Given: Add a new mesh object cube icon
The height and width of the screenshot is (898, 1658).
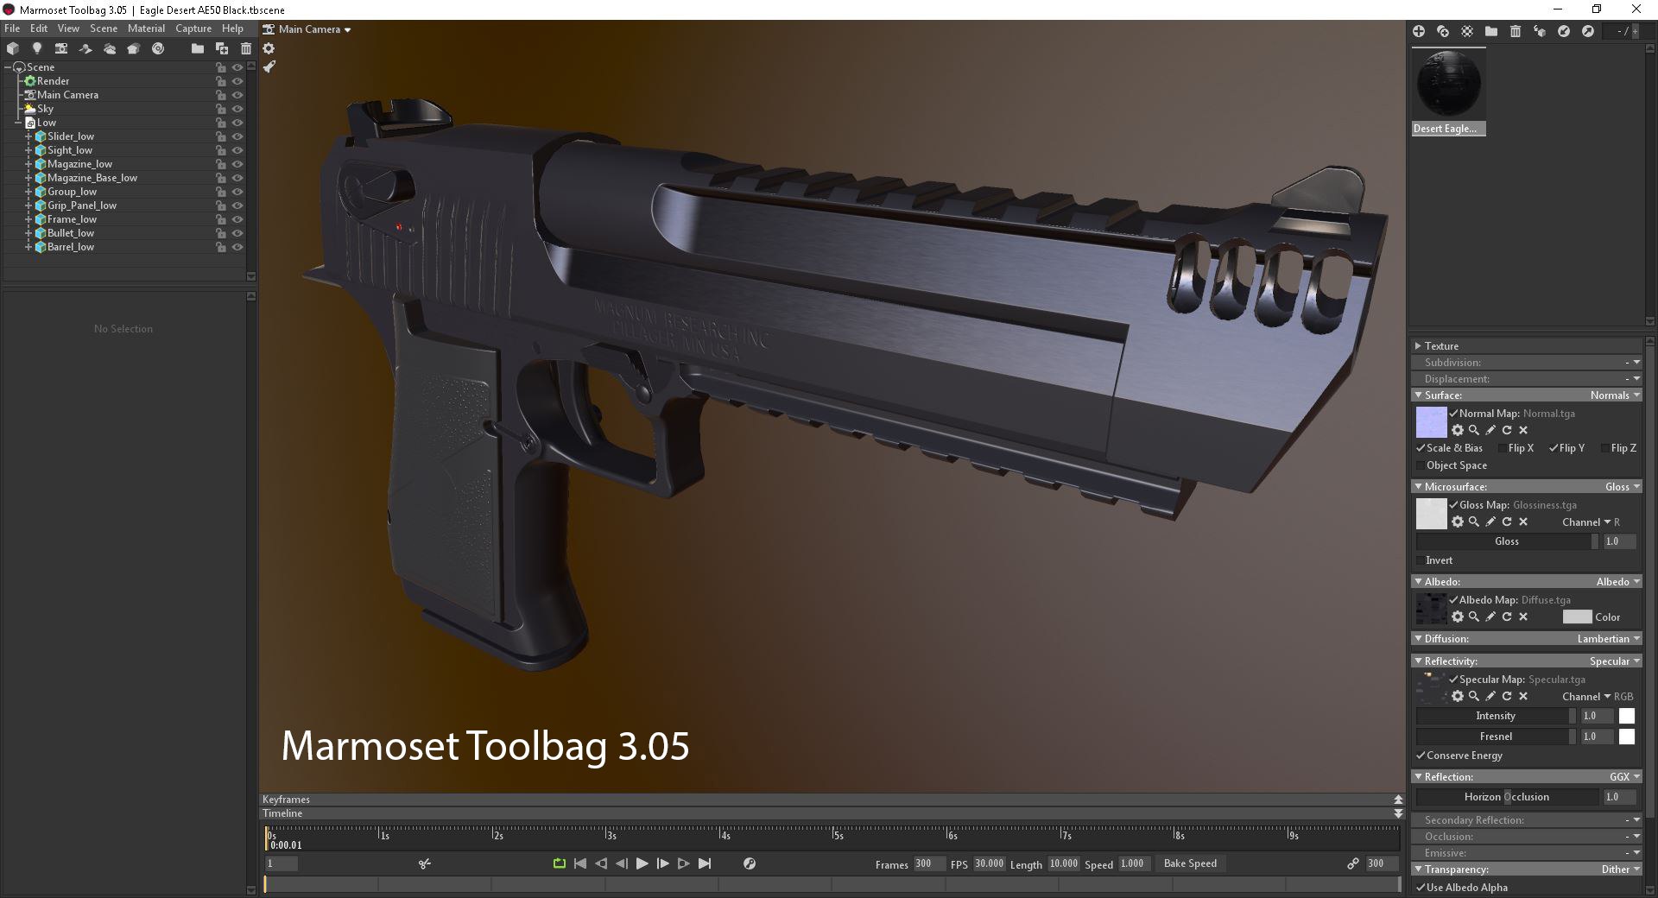Looking at the screenshot, I should point(13,48).
